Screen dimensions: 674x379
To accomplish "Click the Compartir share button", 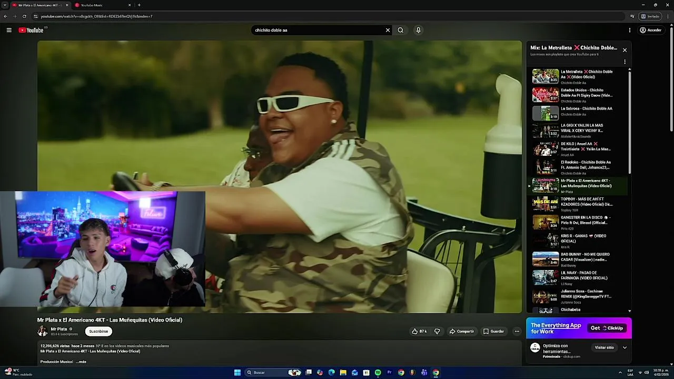I will [462, 331].
